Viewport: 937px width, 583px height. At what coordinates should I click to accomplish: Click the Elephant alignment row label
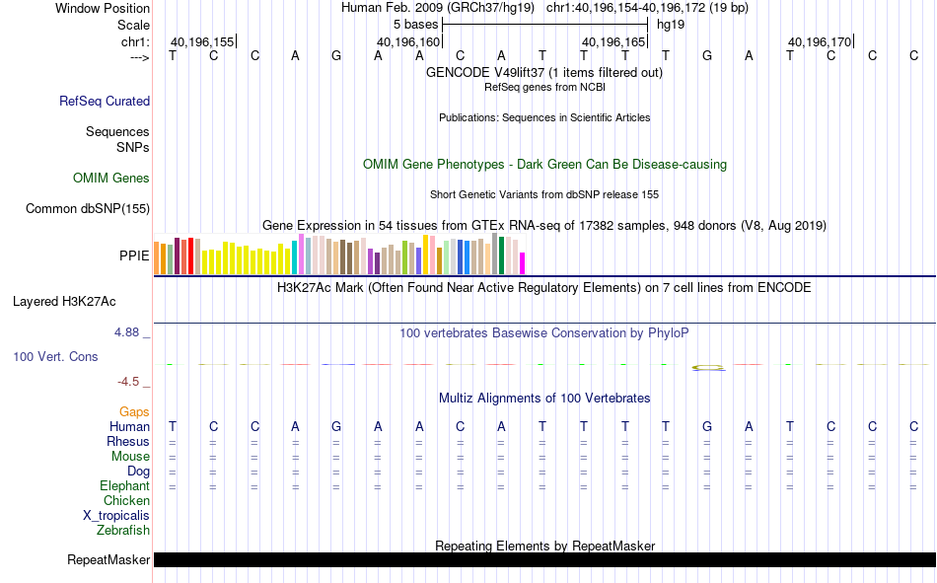pos(124,486)
